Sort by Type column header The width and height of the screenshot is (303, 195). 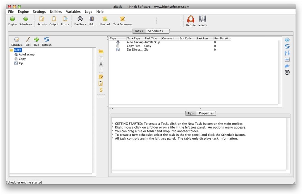(x=118, y=38)
